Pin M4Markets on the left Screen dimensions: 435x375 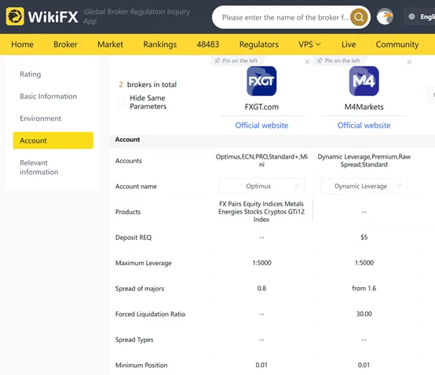coord(338,60)
